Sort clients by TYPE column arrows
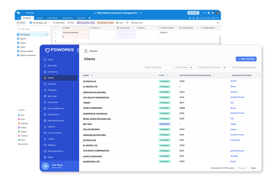Screen dimensions: 280x185 (x=167, y=76)
